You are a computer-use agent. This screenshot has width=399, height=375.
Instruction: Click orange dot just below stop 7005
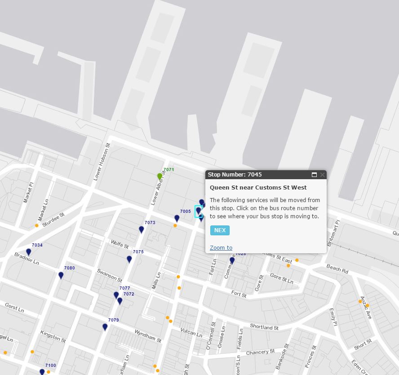[175, 225]
